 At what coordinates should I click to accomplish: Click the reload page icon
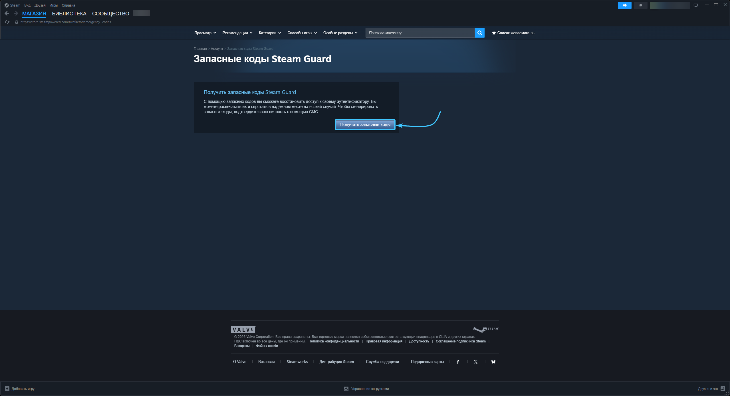point(7,22)
